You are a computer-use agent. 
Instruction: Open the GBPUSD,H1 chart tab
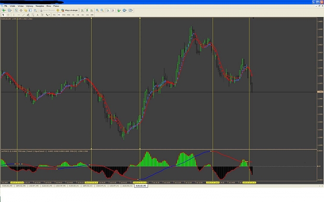tap(88, 186)
